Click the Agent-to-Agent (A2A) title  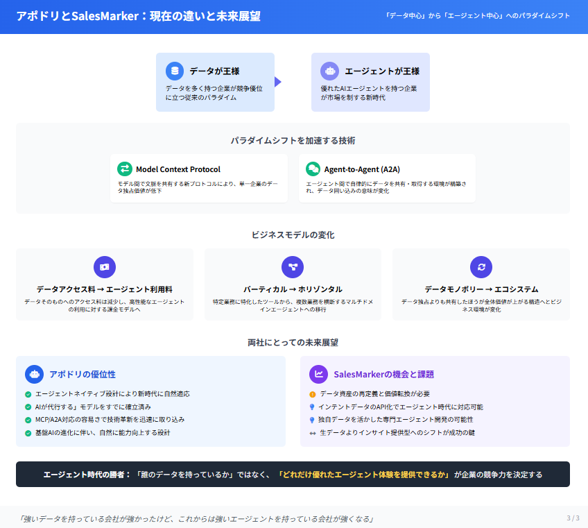[x=362, y=169]
